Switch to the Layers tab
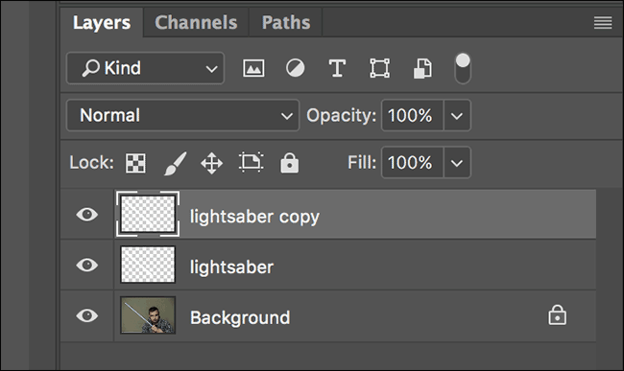Viewport: 624px width, 371px height. pos(102,23)
